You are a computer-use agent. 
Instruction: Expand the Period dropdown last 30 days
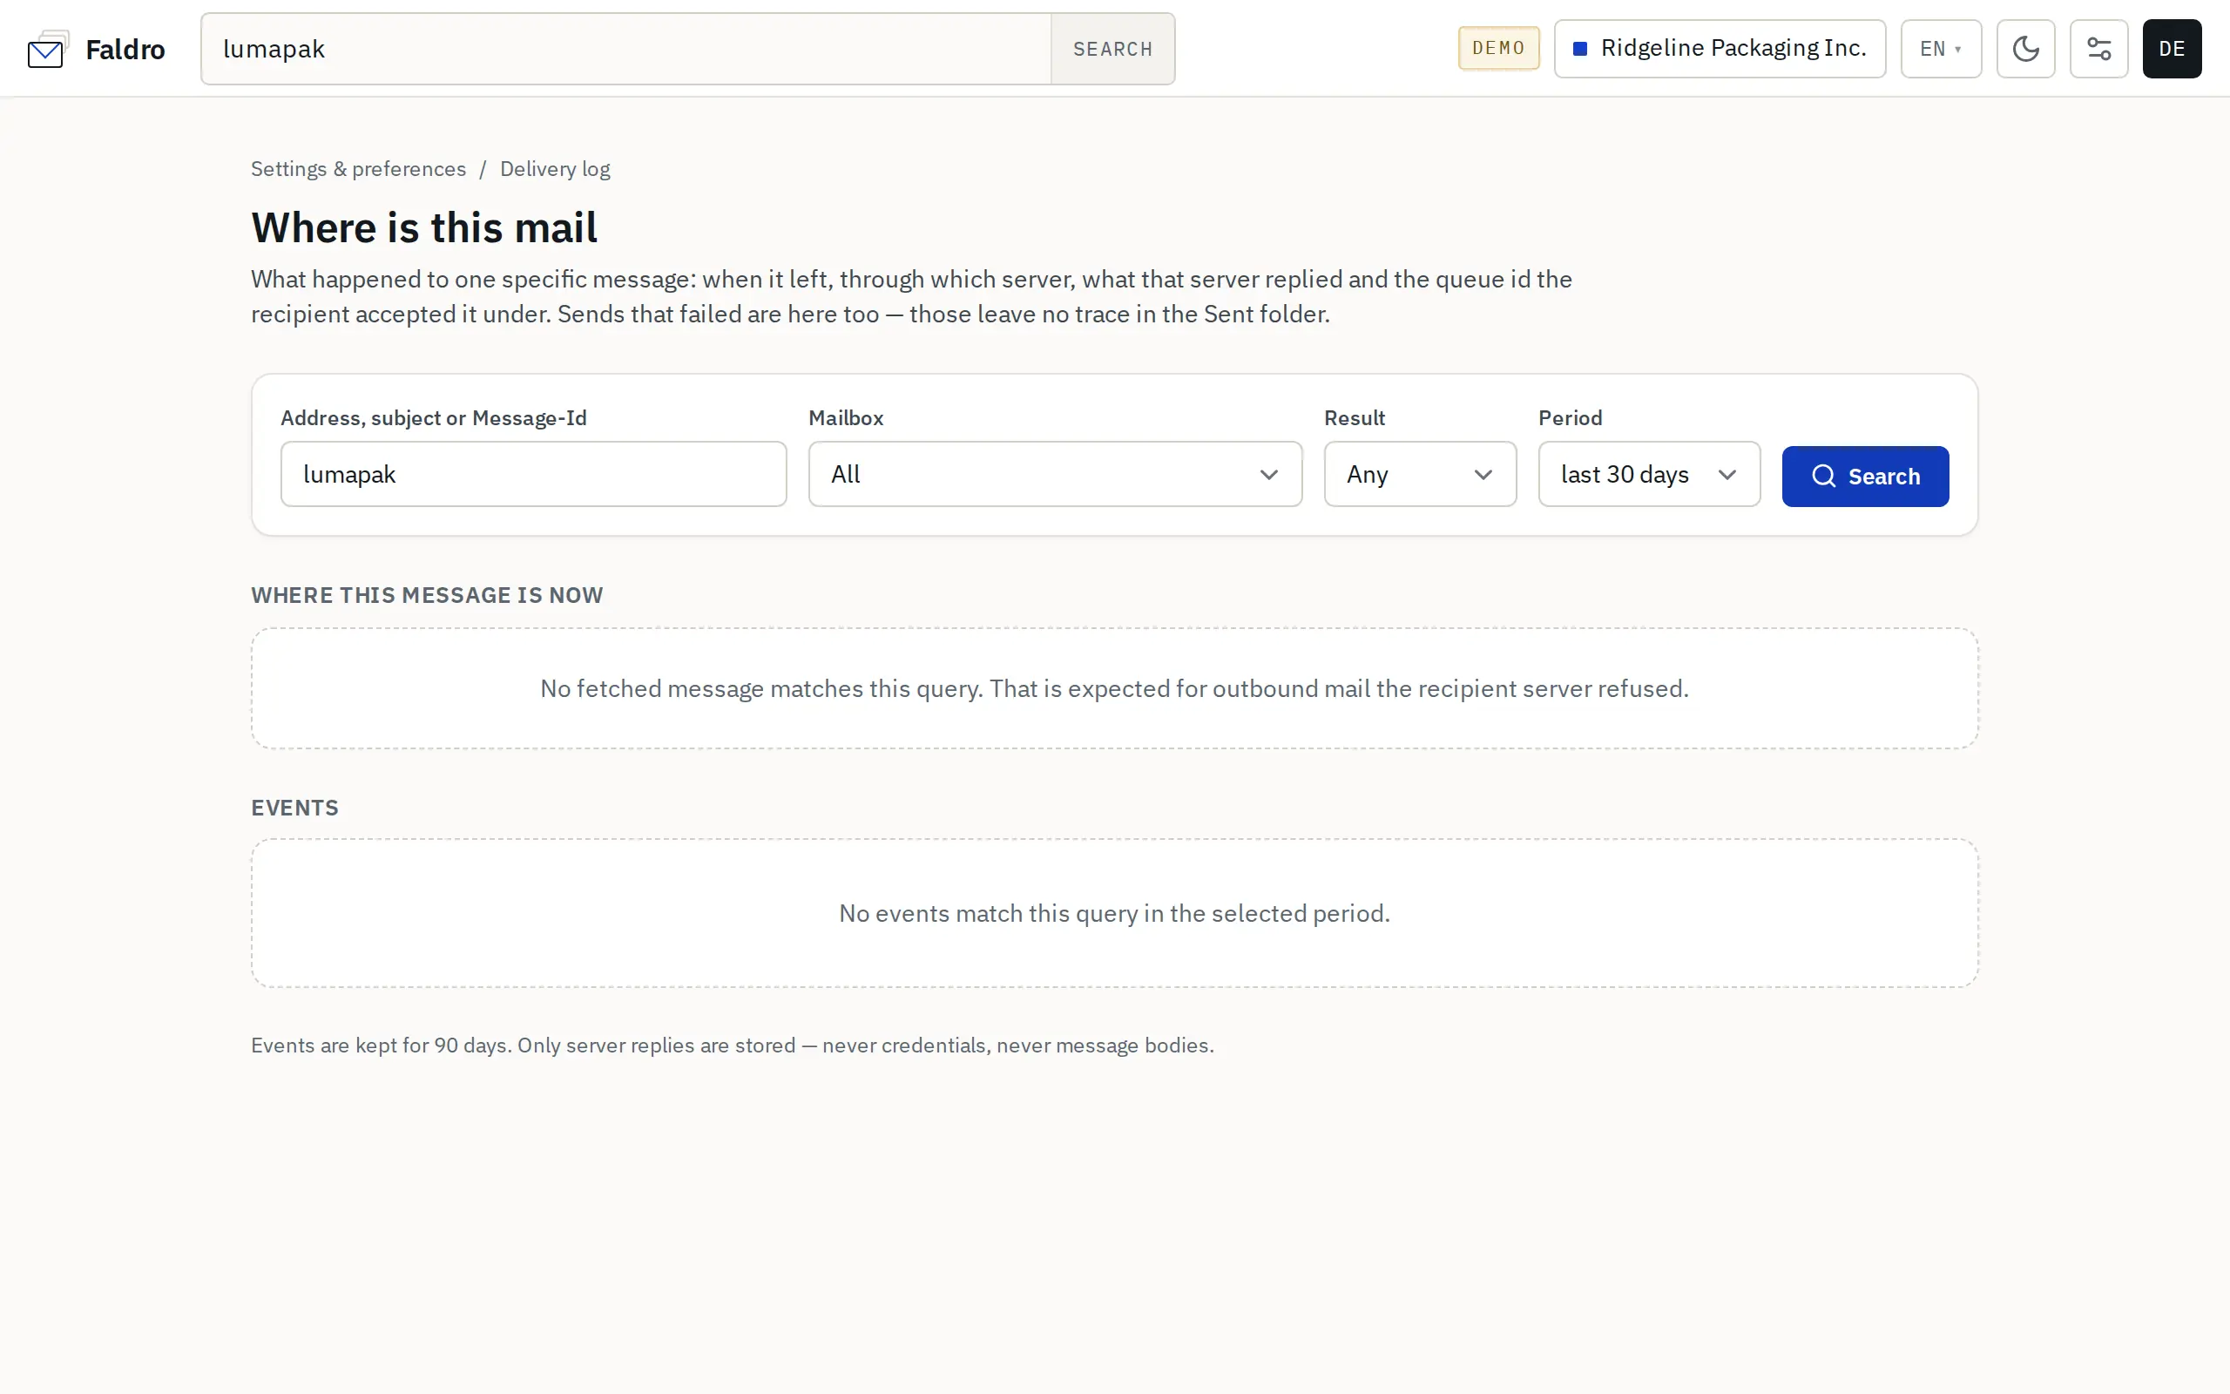pos(1648,474)
